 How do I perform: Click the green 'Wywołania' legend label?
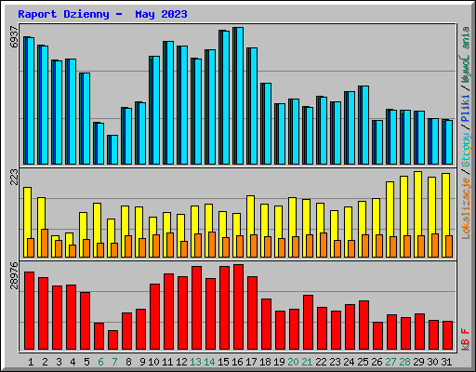[466, 55]
